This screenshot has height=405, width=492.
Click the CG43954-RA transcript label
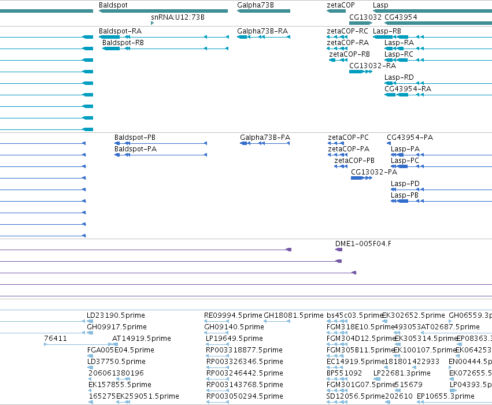tap(408, 89)
